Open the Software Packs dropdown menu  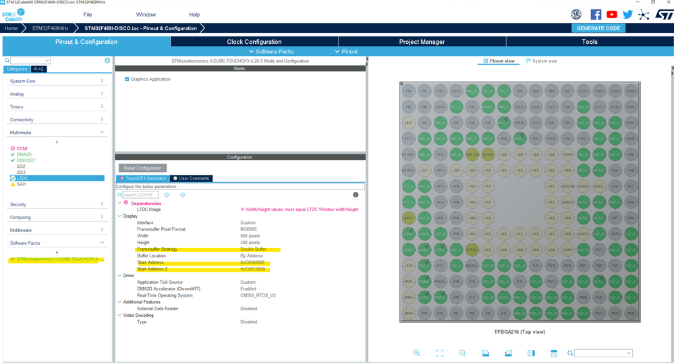coord(271,51)
